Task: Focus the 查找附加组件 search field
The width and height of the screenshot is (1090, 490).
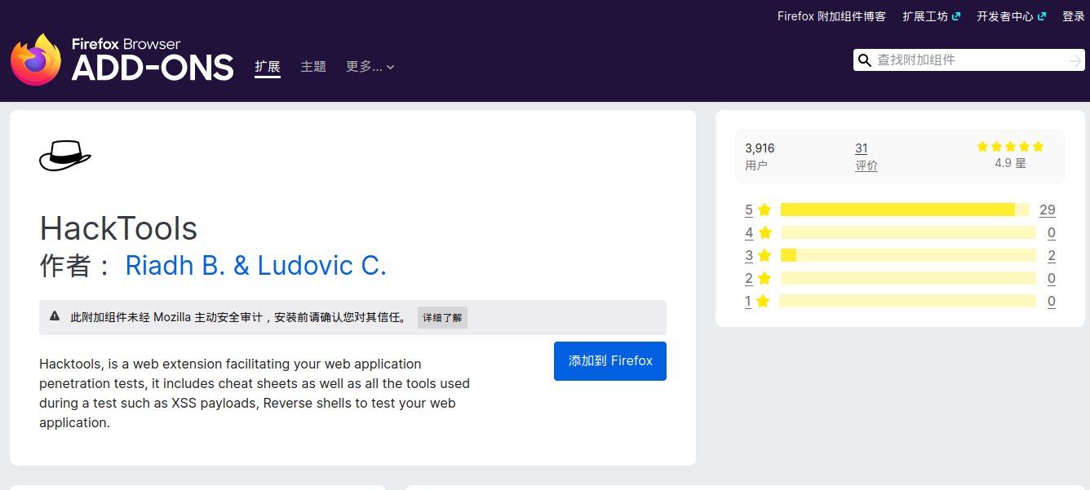Action: [x=969, y=60]
